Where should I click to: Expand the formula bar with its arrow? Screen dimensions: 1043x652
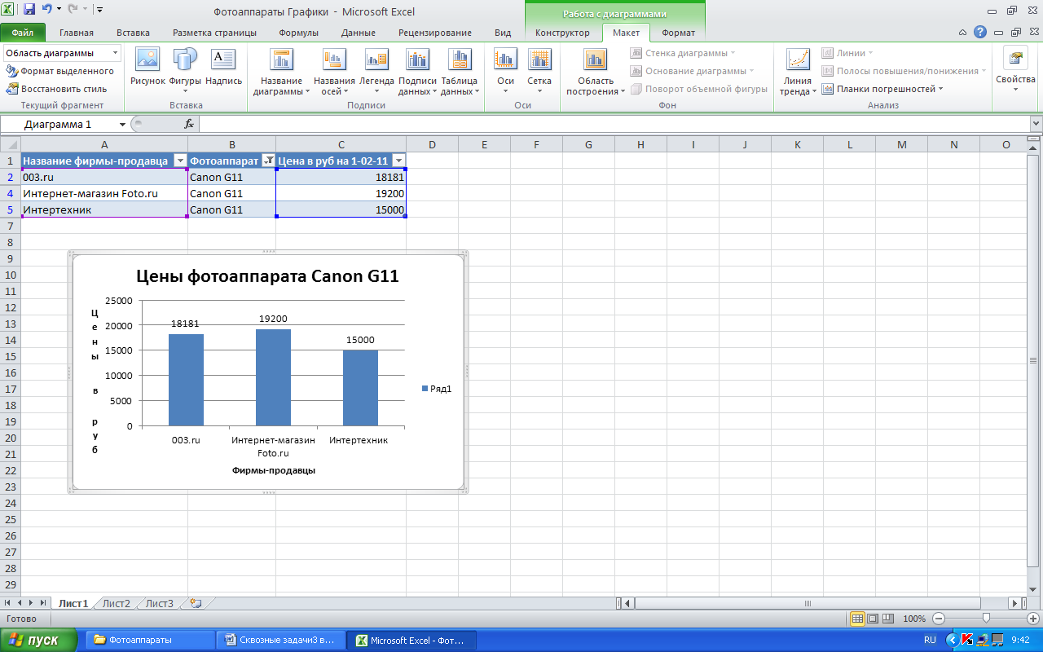(x=1036, y=124)
